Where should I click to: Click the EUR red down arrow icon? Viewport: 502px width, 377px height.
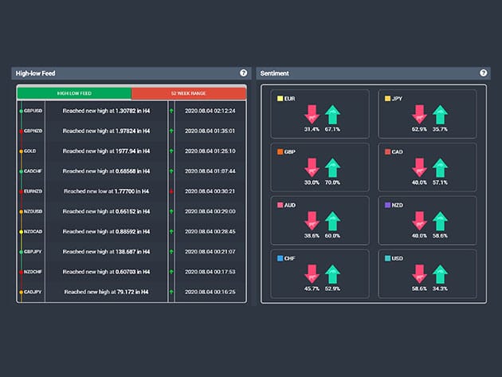click(x=311, y=114)
